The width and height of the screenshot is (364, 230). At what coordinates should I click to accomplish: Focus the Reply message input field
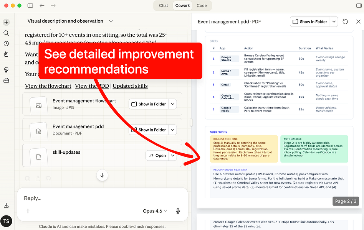click(x=102, y=198)
